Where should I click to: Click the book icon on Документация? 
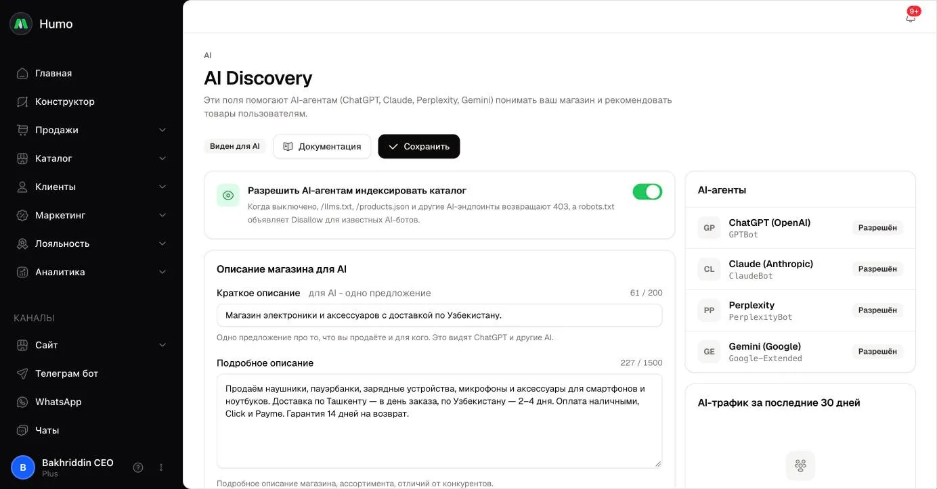tap(288, 147)
